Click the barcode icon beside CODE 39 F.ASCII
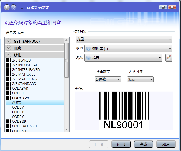This screenshot has width=181, height=151. coord(9,126)
